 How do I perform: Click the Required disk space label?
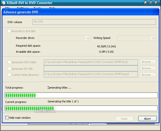pyautogui.click(x=28, y=46)
